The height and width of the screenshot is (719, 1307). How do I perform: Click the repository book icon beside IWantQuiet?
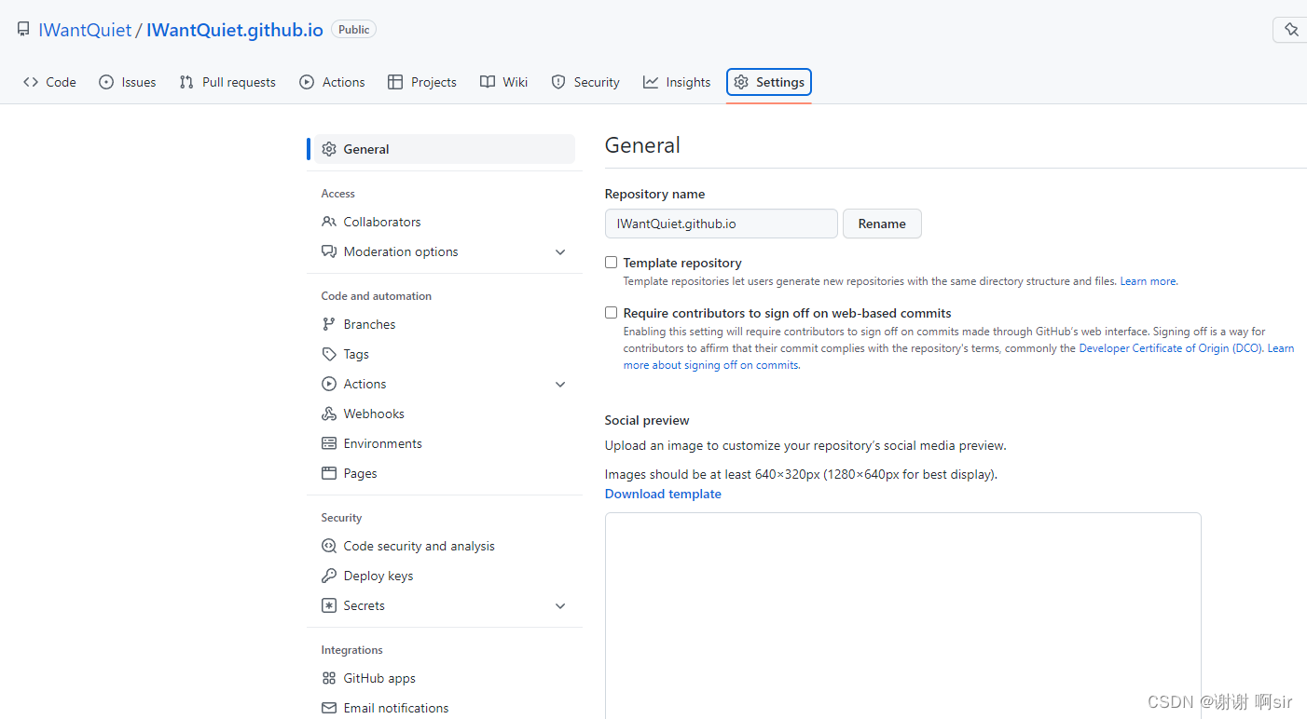tap(23, 30)
